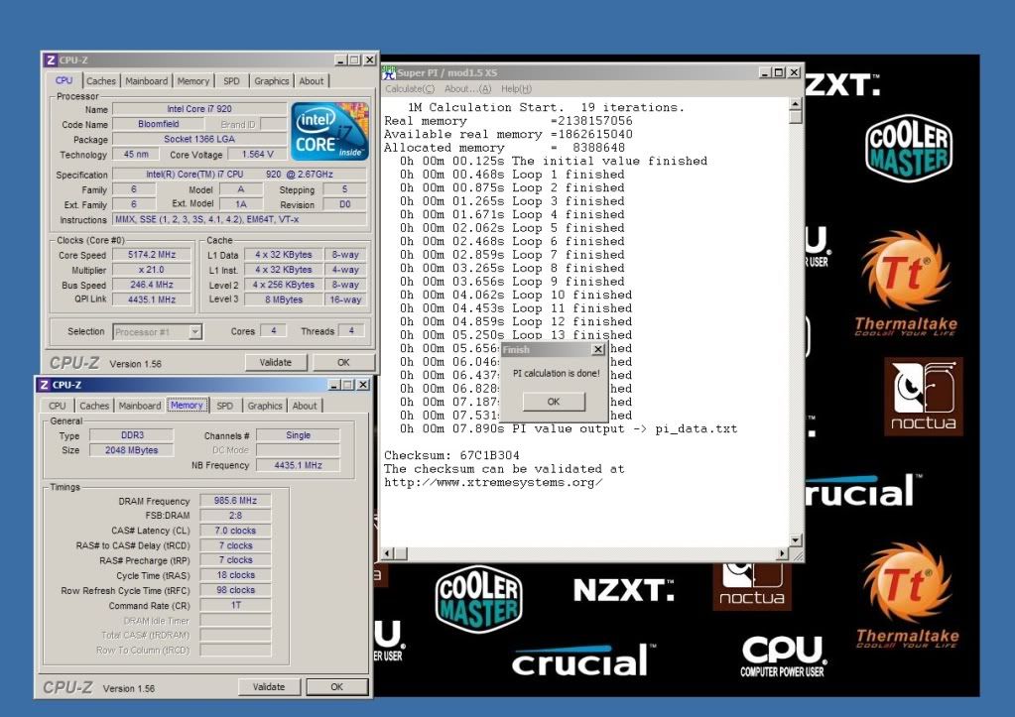Click the memory Type value DDR3

[x=132, y=435]
